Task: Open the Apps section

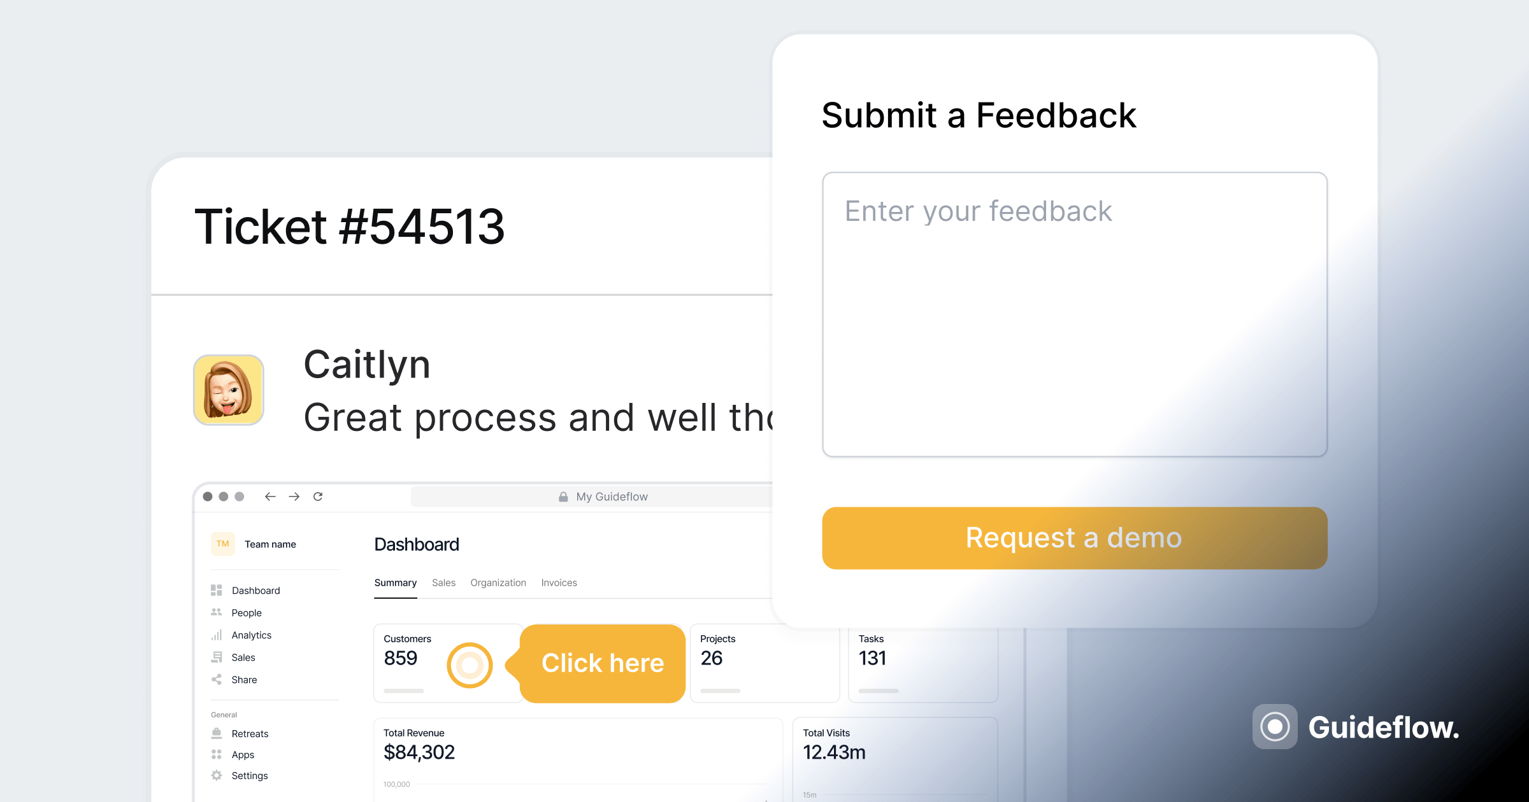Action: tap(242, 755)
